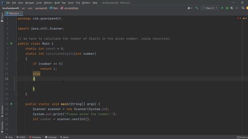Open the File menu

point(8,3)
